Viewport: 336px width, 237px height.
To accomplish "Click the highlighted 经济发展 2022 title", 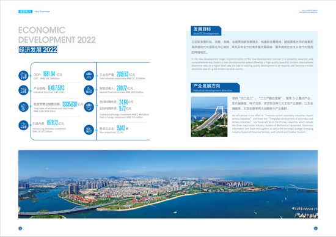I will 38,49.
